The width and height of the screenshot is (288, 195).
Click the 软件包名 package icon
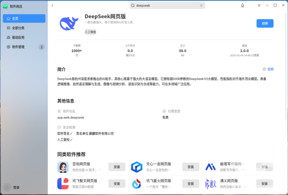point(59,111)
